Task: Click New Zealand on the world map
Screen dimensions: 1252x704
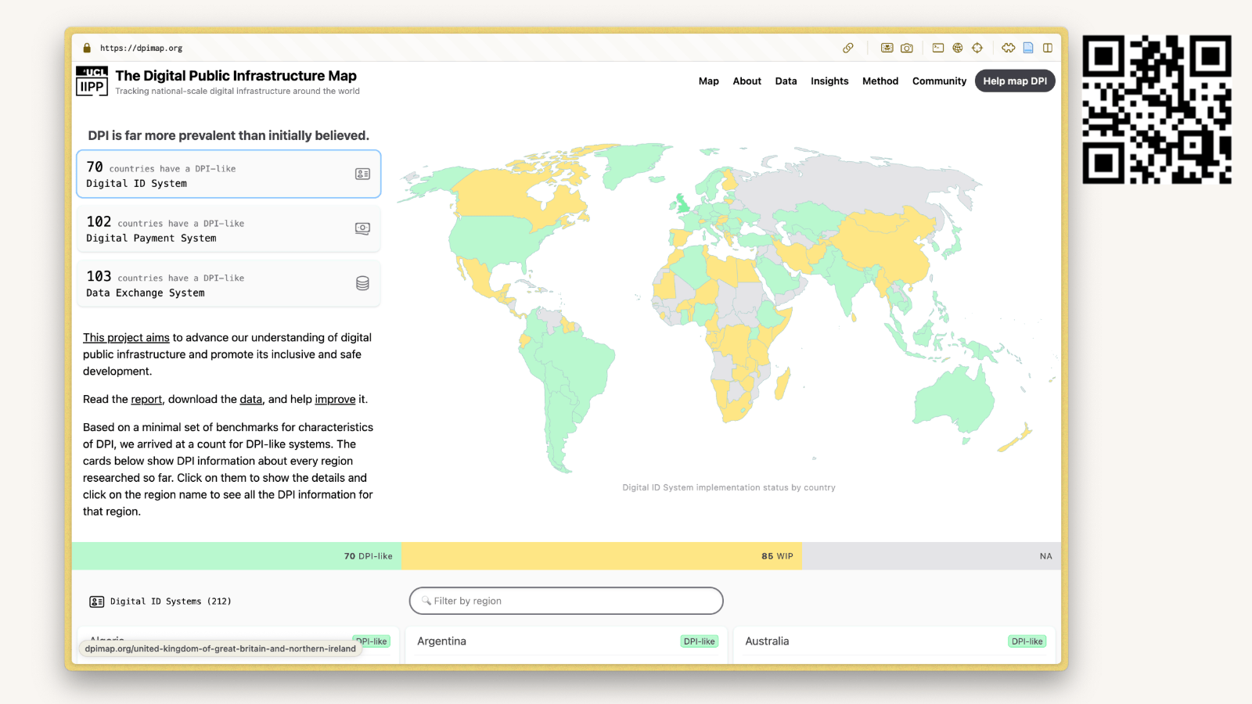Action: (x=1016, y=439)
